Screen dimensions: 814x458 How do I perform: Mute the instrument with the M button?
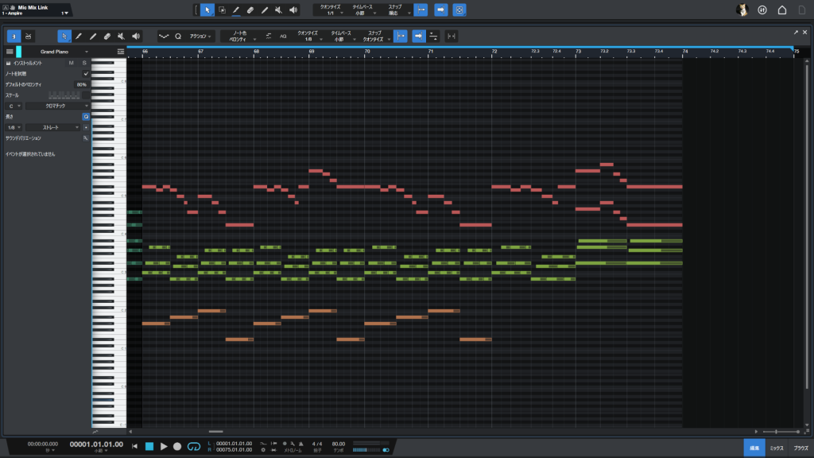71,63
